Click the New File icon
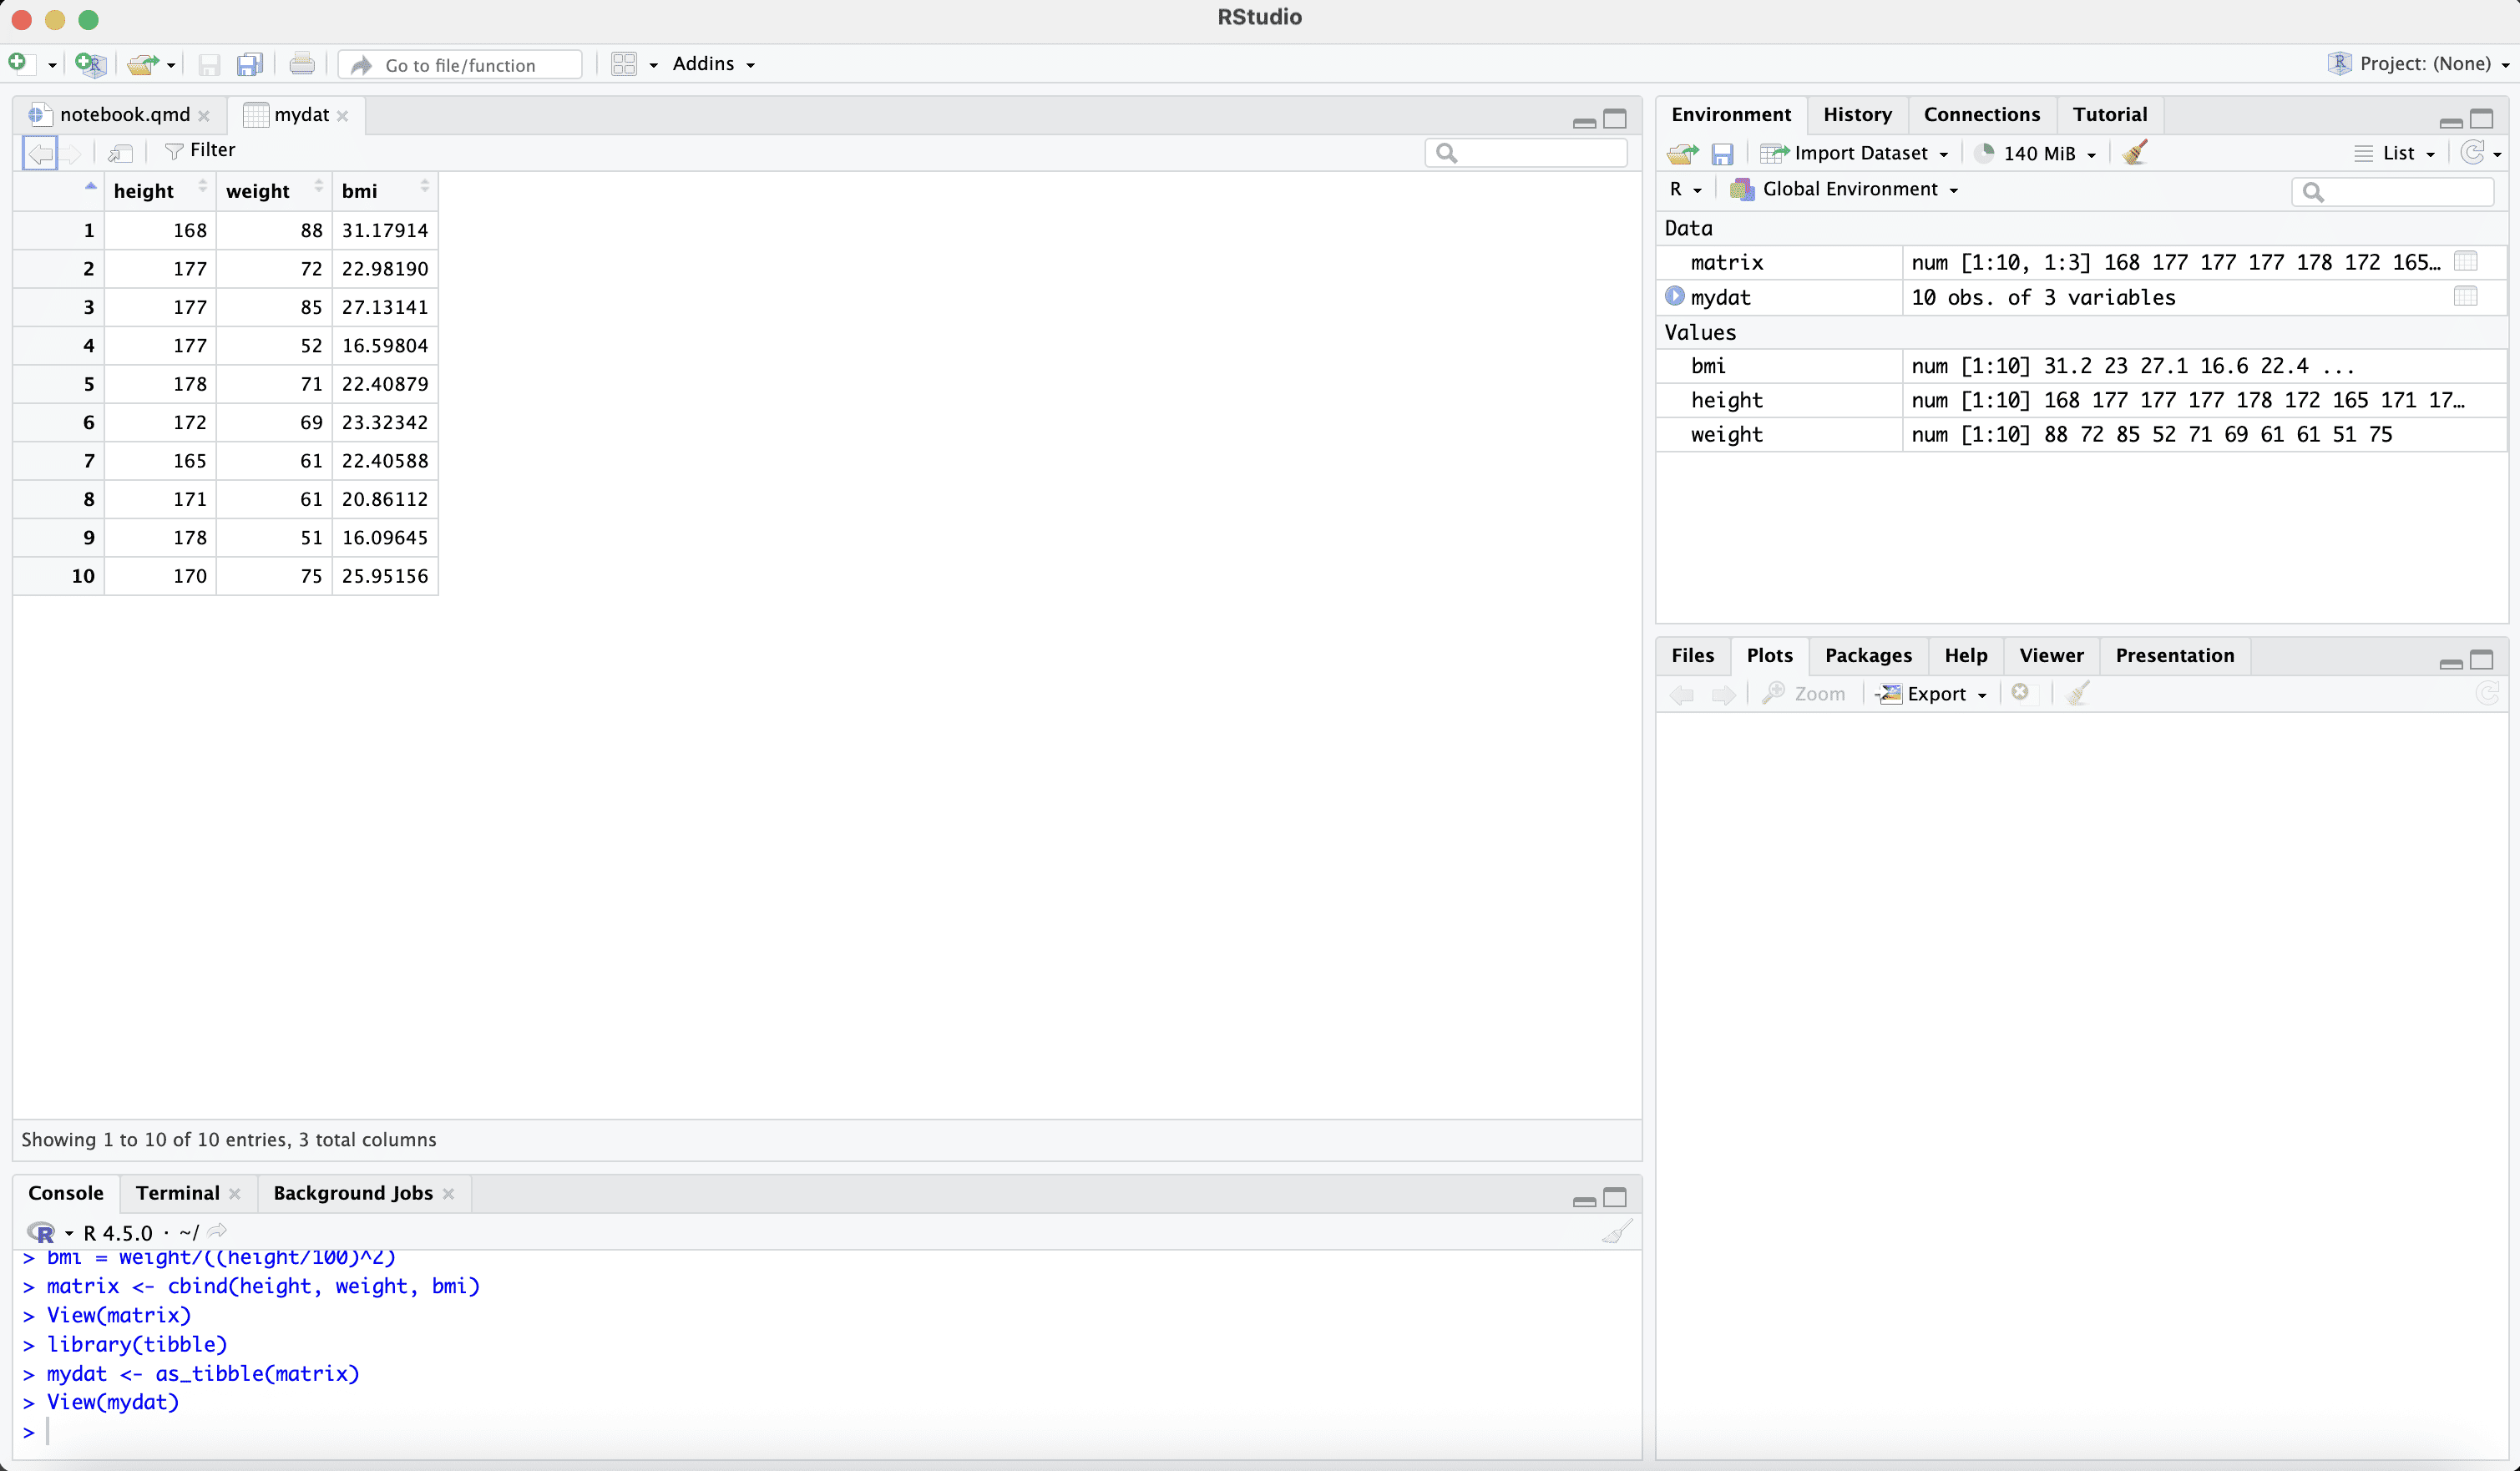2520x1471 pixels. tap(18, 63)
